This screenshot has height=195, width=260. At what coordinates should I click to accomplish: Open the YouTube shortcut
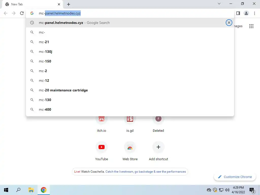(x=102, y=151)
